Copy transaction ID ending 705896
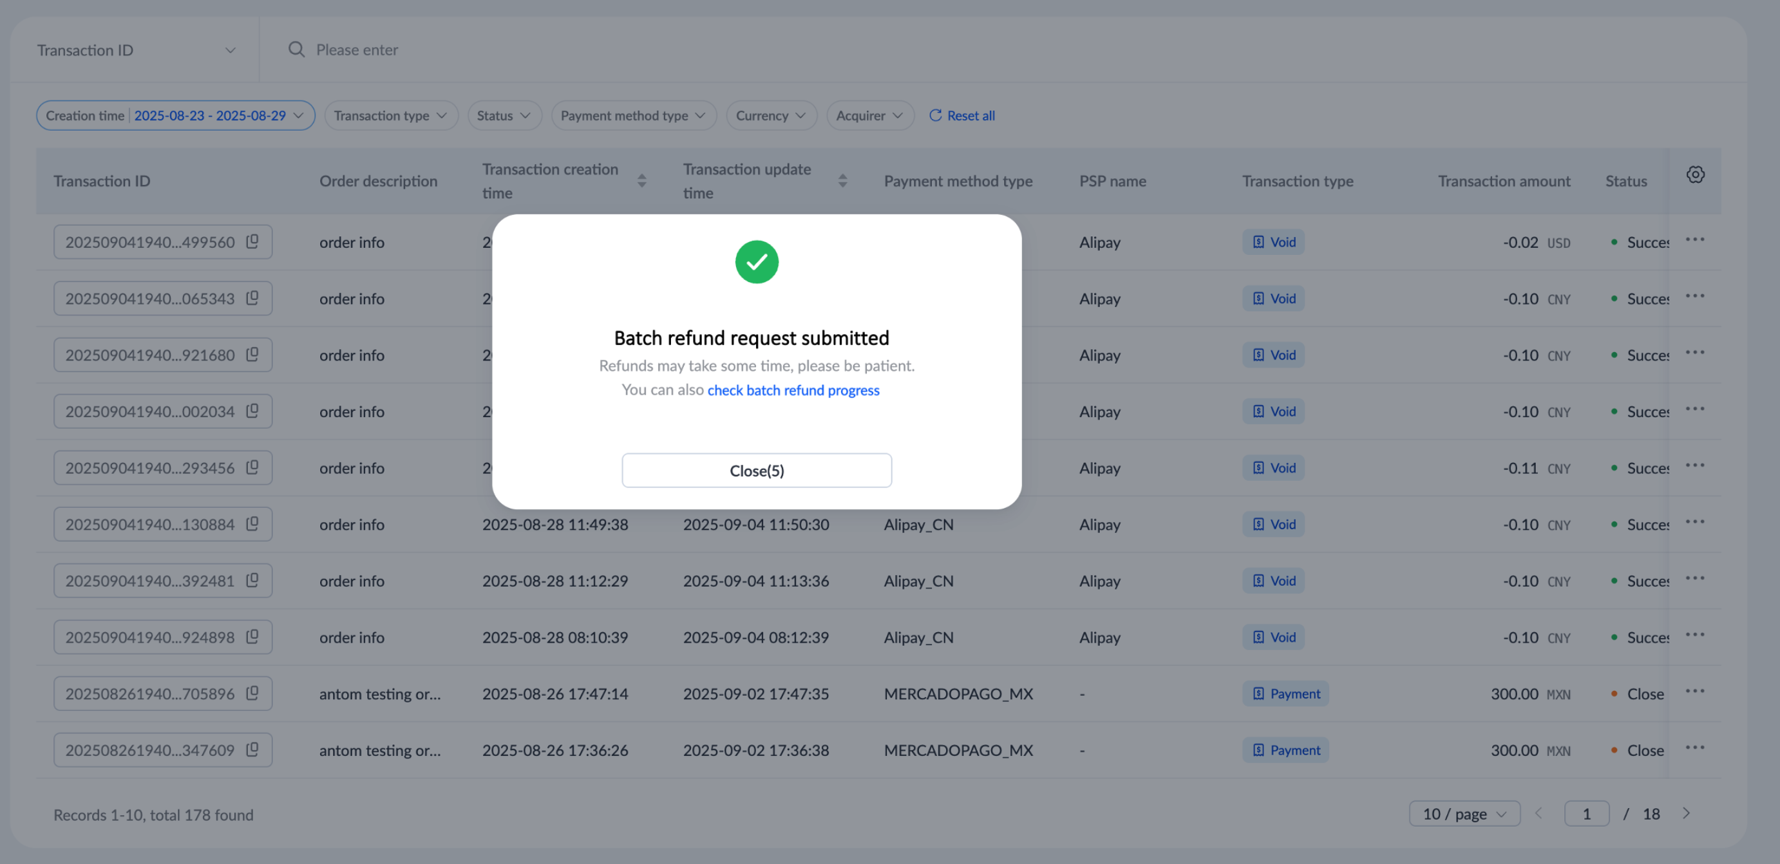The width and height of the screenshot is (1780, 864). (x=252, y=693)
